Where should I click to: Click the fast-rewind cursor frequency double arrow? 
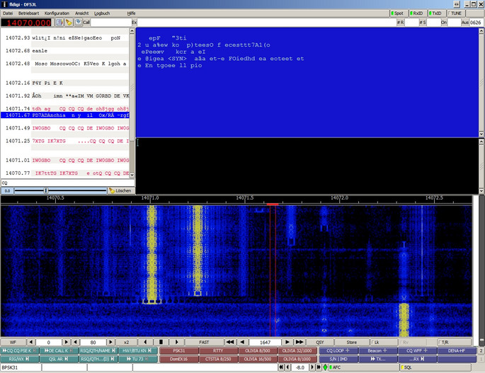pyautogui.click(x=230, y=342)
